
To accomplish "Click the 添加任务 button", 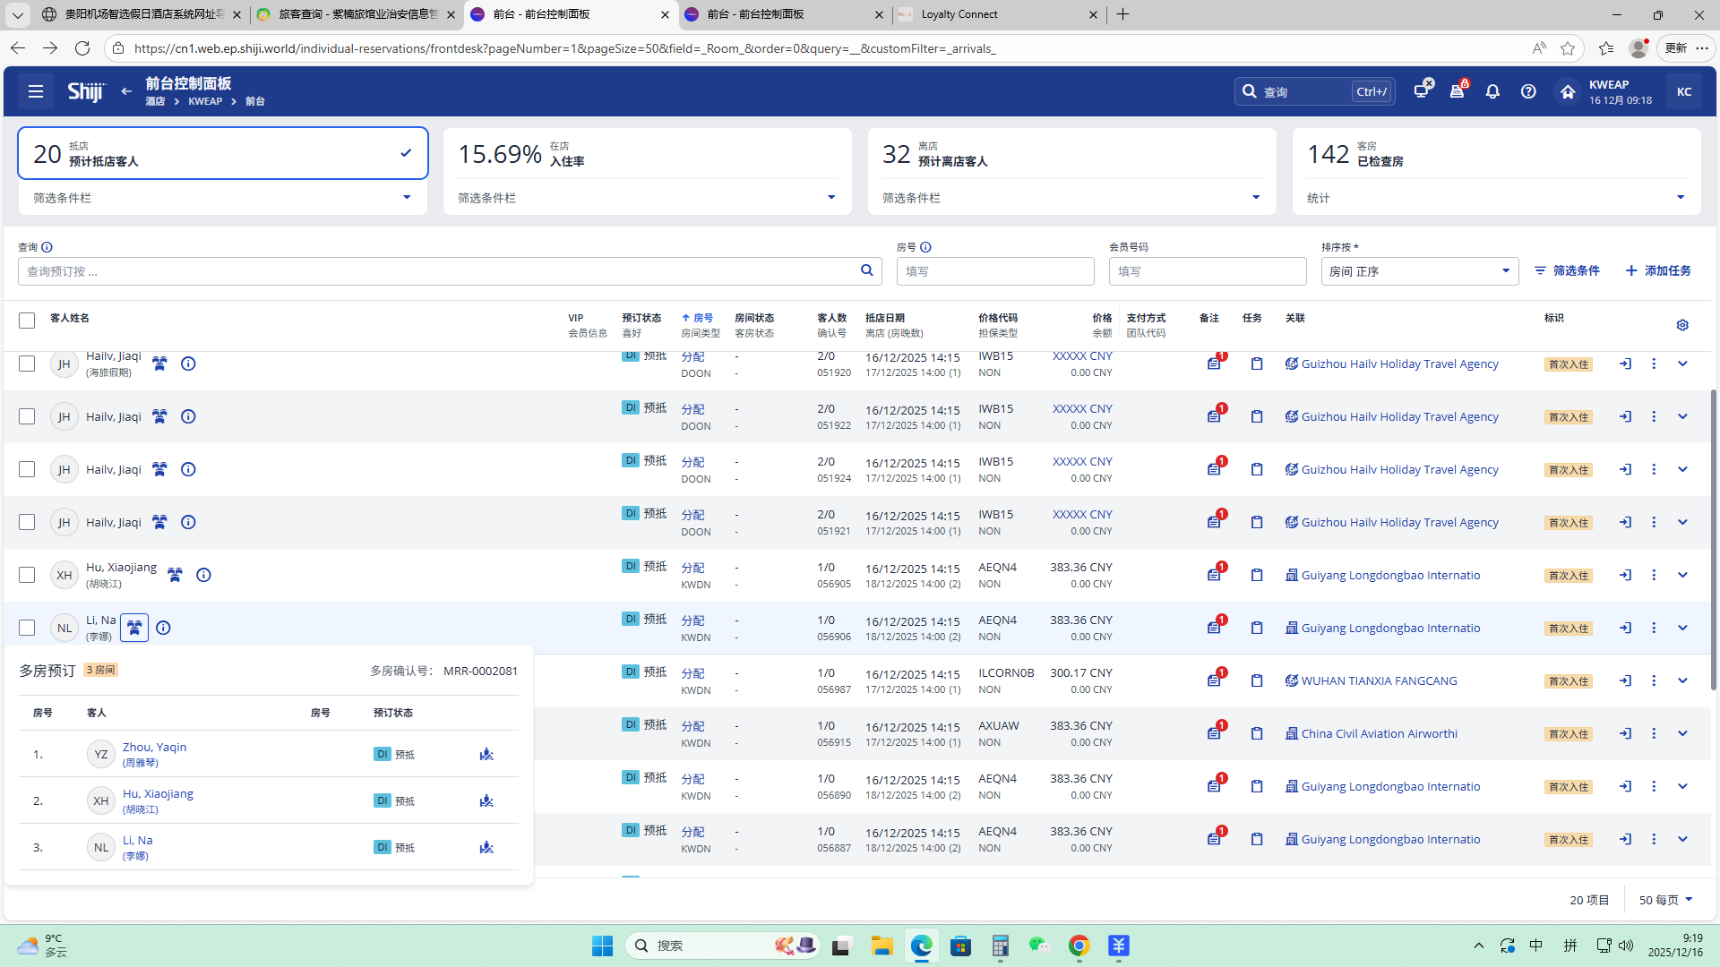I will pyautogui.click(x=1658, y=270).
